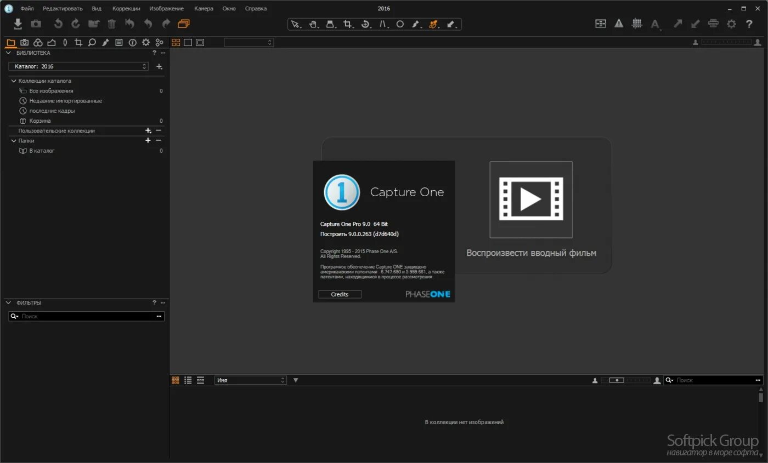
Task: Toggle the grid overlay icon
Action: [x=637, y=24]
